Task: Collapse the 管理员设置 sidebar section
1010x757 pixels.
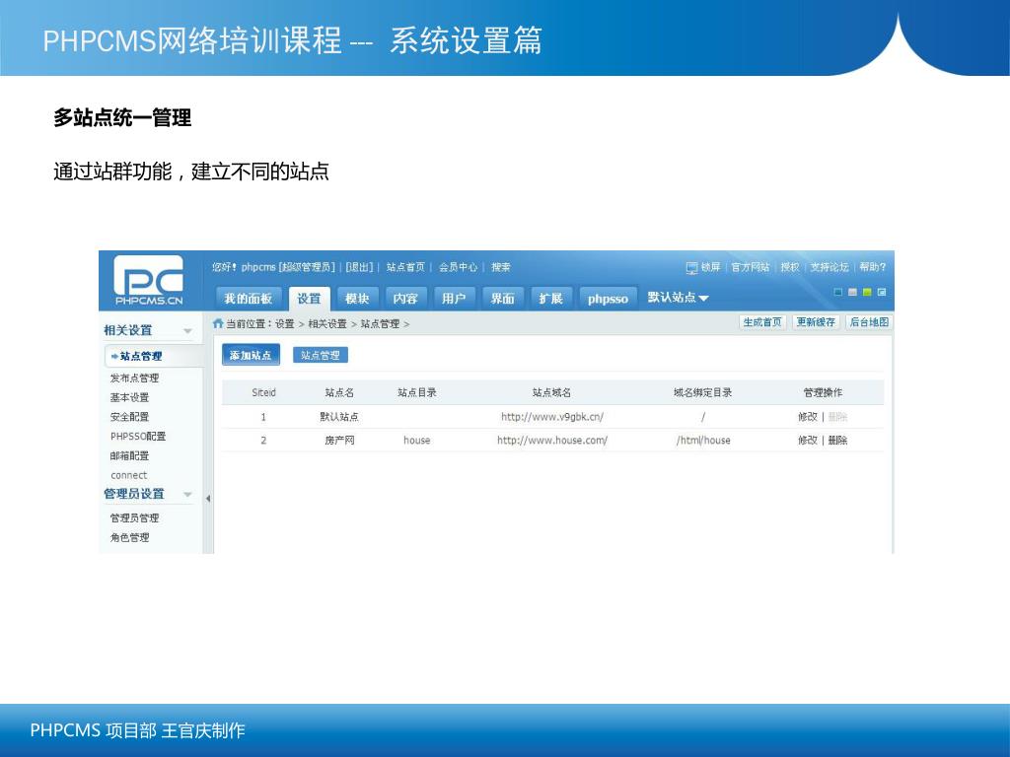Action: point(187,495)
